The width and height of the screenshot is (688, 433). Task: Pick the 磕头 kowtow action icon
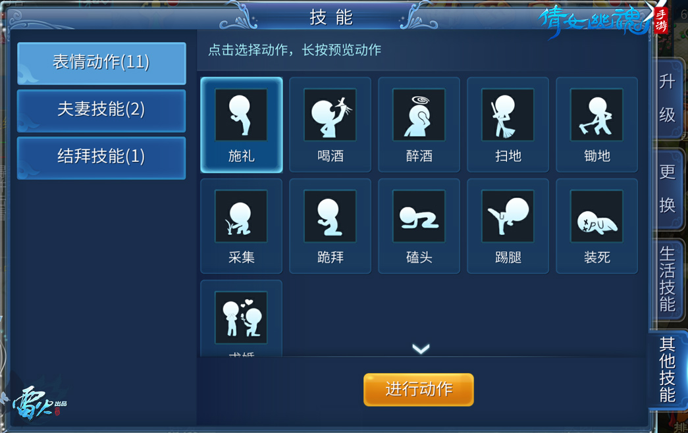(x=419, y=216)
